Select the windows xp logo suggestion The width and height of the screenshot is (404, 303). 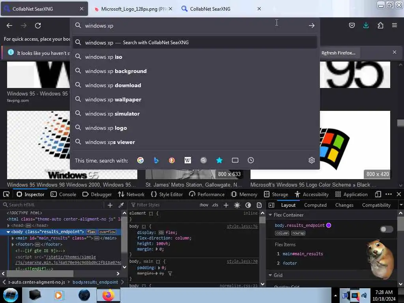pos(195,128)
